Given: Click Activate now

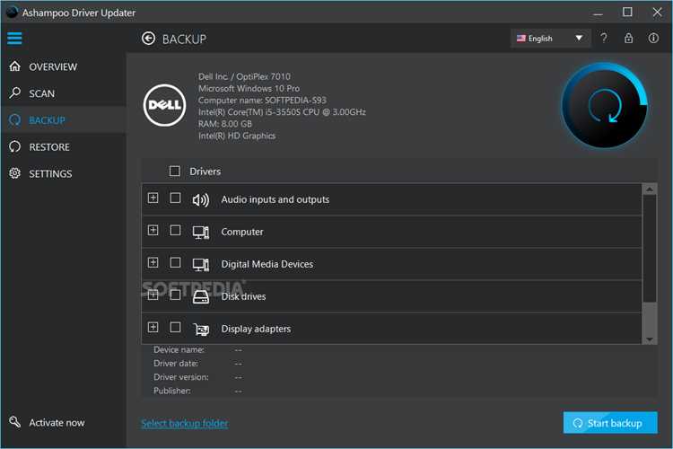Looking at the screenshot, I should [57, 423].
